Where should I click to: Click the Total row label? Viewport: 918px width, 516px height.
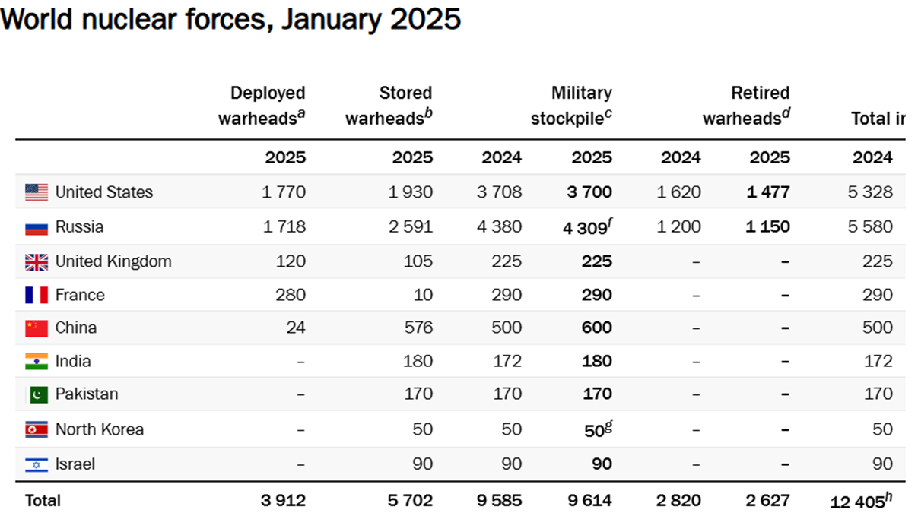43,500
